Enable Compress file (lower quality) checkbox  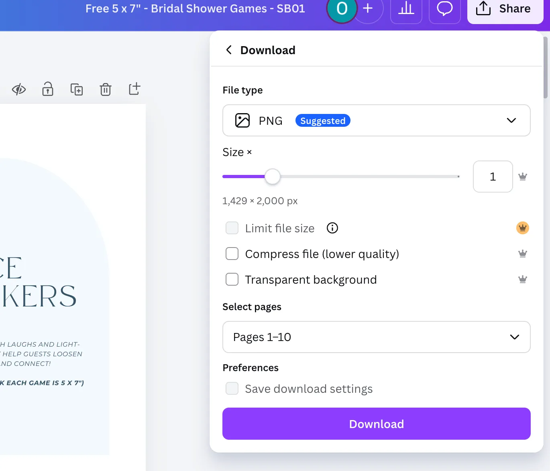pos(232,254)
